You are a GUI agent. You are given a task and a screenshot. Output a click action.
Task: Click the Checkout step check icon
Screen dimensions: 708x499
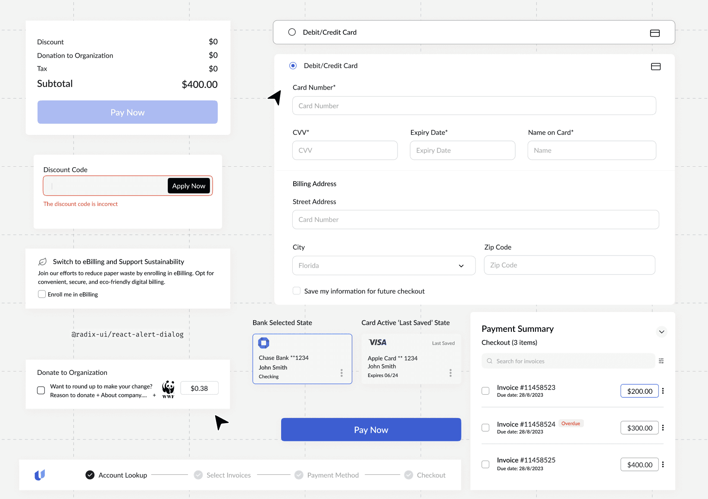click(408, 475)
